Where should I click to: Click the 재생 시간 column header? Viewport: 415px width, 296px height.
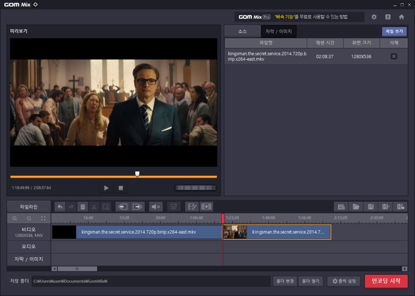(x=325, y=43)
